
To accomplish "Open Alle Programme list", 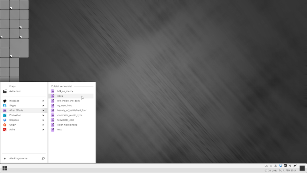I will coord(18,158).
